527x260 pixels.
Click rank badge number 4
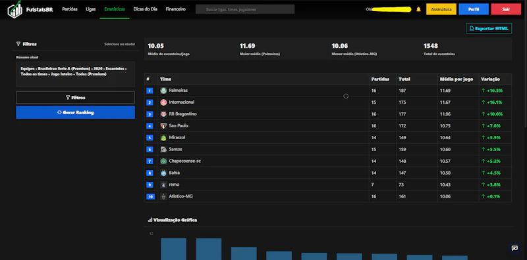(150, 126)
